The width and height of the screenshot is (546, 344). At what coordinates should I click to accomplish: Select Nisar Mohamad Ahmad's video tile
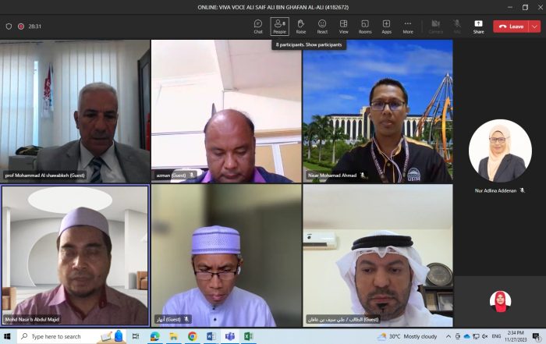(378, 111)
